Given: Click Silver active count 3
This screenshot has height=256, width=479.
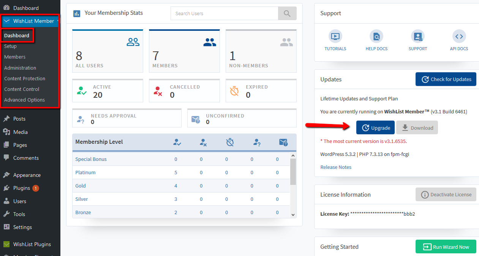Looking at the screenshot, I should 176,199.
